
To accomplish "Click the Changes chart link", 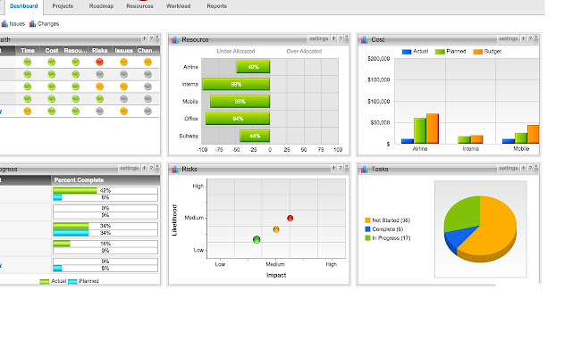I will coord(44,24).
